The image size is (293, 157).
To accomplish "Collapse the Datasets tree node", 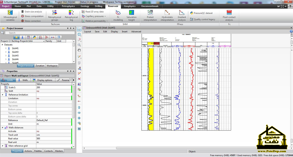I will [2, 45].
